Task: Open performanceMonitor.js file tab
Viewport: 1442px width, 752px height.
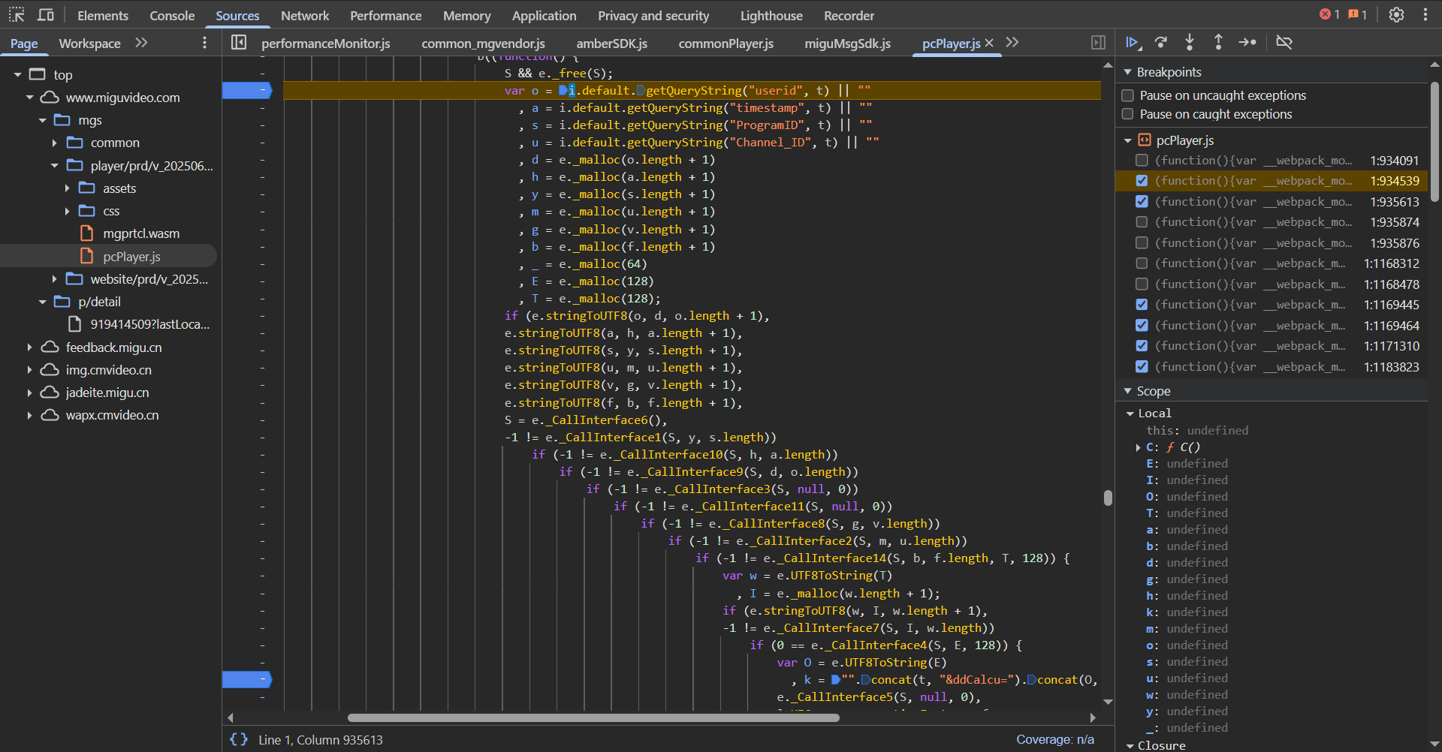Action: (326, 43)
